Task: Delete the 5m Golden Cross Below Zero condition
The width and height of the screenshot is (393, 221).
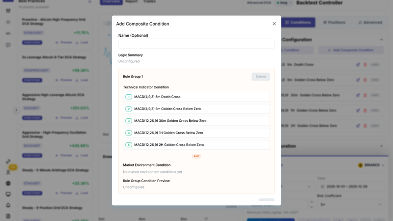Action: pos(365,80)
